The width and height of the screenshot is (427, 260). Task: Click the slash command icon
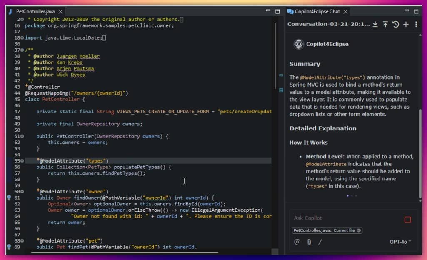(320, 242)
